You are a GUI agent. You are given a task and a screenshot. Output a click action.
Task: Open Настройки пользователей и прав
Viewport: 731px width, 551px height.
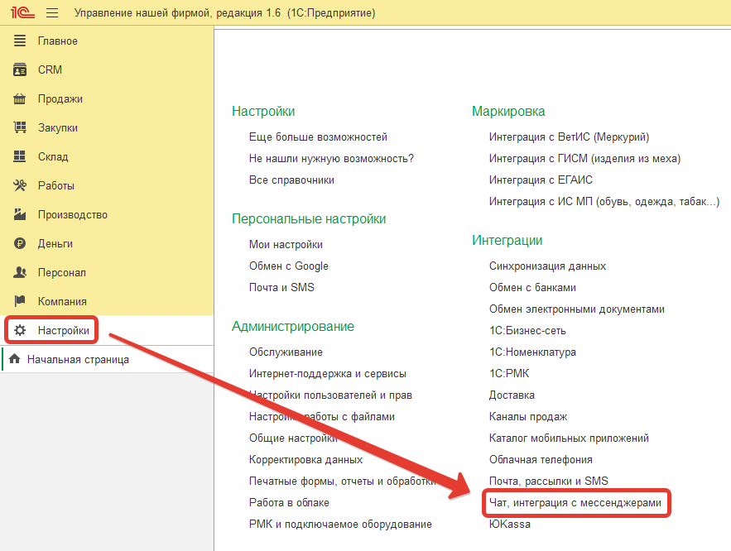point(330,395)
